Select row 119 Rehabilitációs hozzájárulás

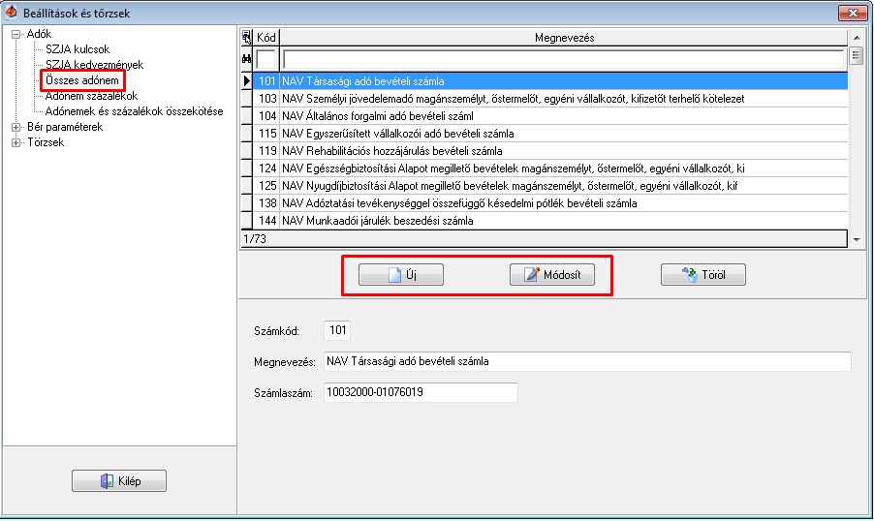[550, 151]
